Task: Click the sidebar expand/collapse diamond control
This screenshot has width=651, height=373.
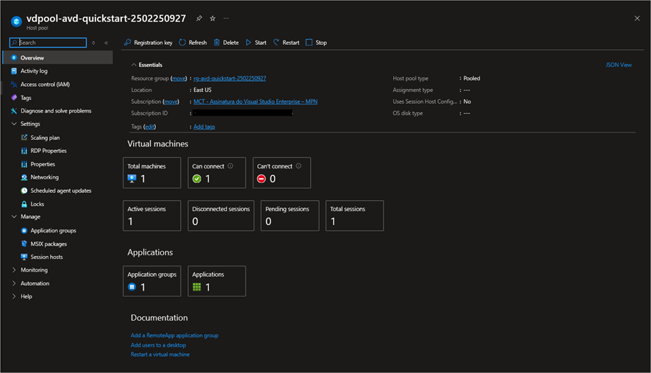Action: tap(93, 43)
